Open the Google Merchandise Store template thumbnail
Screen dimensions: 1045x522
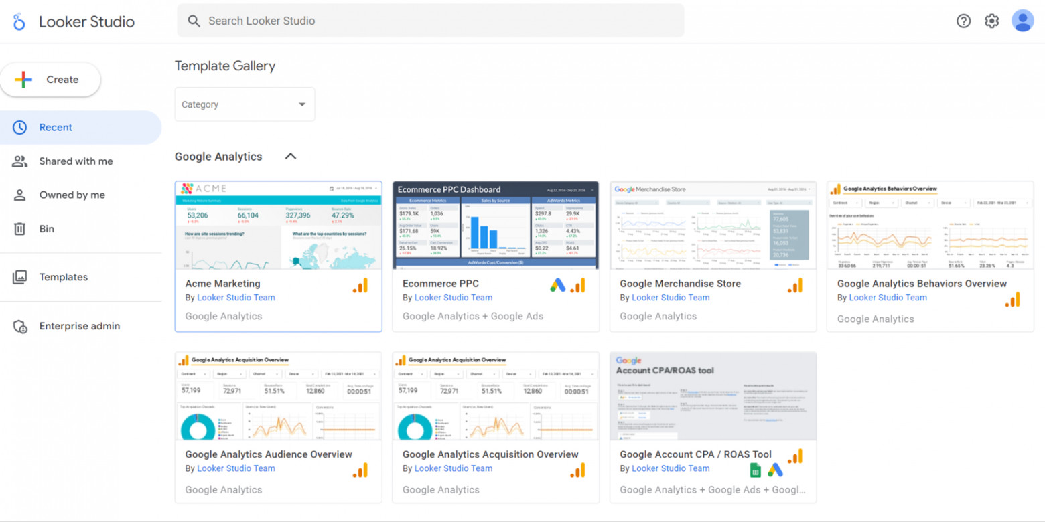click(712, 226)
